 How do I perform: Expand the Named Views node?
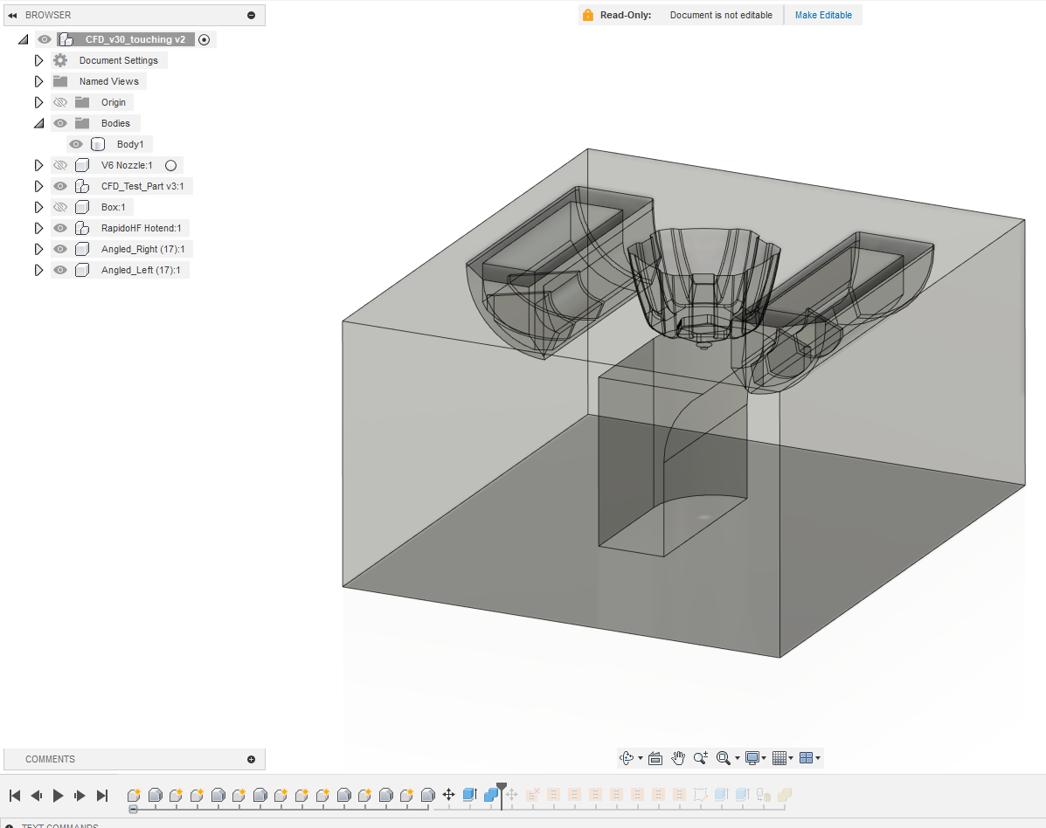(38, 81)
